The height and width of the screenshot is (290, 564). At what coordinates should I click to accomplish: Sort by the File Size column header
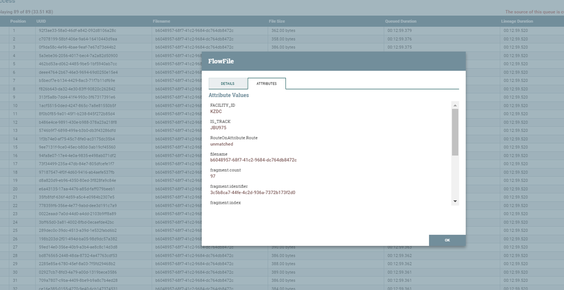[x=277, y=21]
